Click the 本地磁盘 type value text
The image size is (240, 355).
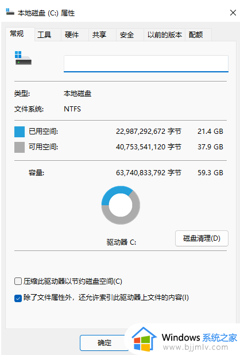click(x=78, y=94)
